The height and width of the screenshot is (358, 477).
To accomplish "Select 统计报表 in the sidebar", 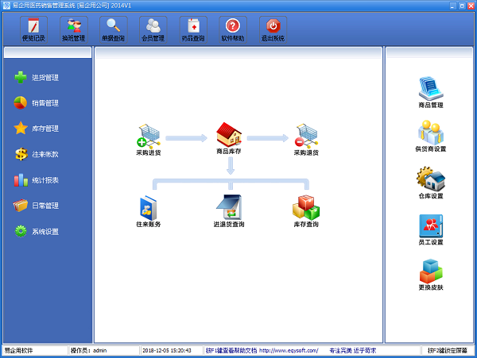I will (x=37, y=180).
